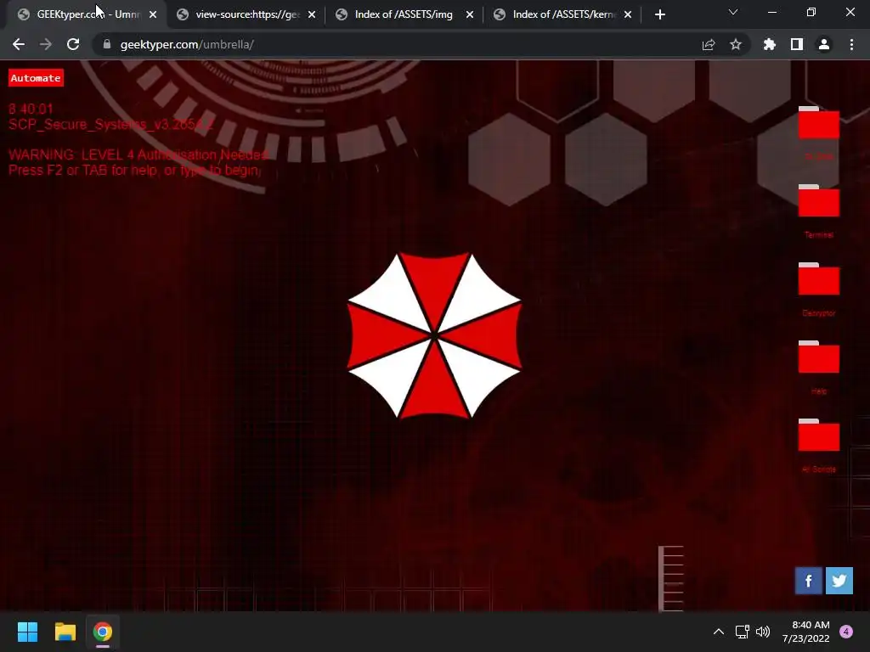Close the GEEKtyper.com tab
Screen dimensions: 870x652
pyautogui.click(x=153, y=14)
